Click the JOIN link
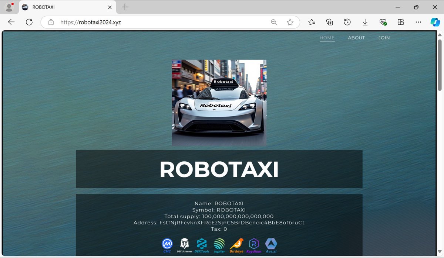 [384, 38]
